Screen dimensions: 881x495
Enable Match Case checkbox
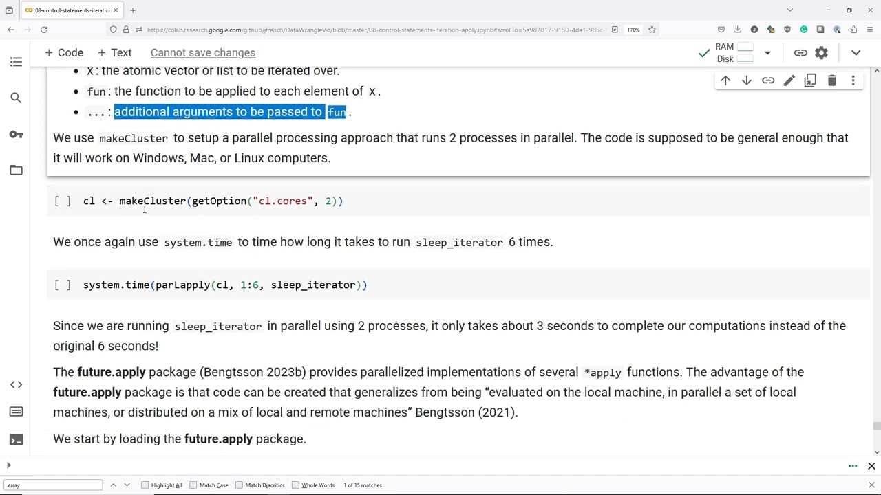coord(193,485)
